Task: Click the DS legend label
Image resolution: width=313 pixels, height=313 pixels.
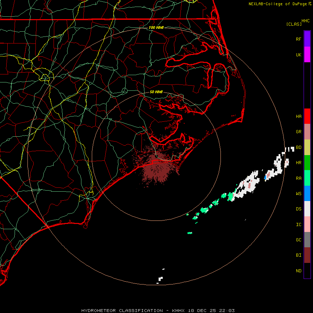Action: [298, 209]
